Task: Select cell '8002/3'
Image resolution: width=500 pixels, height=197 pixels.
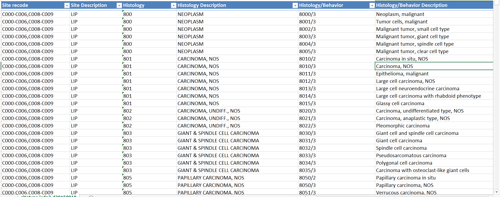Action: pyautogui.click(x=337, y=29)
